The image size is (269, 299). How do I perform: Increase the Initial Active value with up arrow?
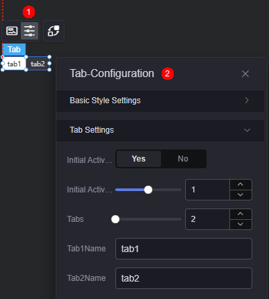pos(241,184)
